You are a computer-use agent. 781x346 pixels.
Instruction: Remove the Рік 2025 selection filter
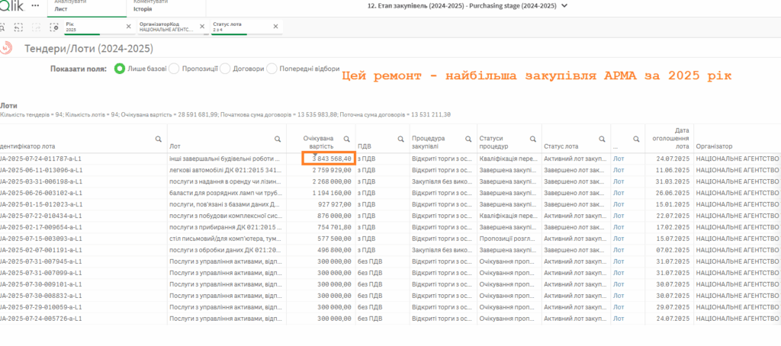[127, 27]
